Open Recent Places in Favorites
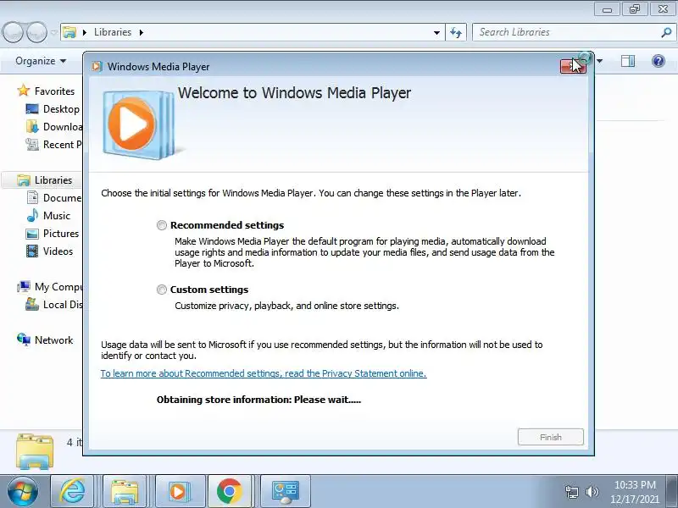Viewport: 678px width, 508px height. 62,145
